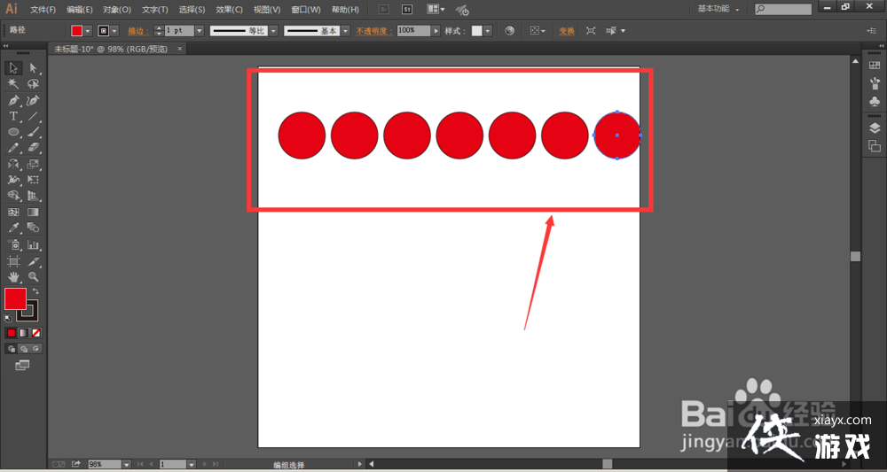Select the Perspective Grid tool
This screenshot has height=472, width=887.
pyautogui.click(x=33, y=196)
